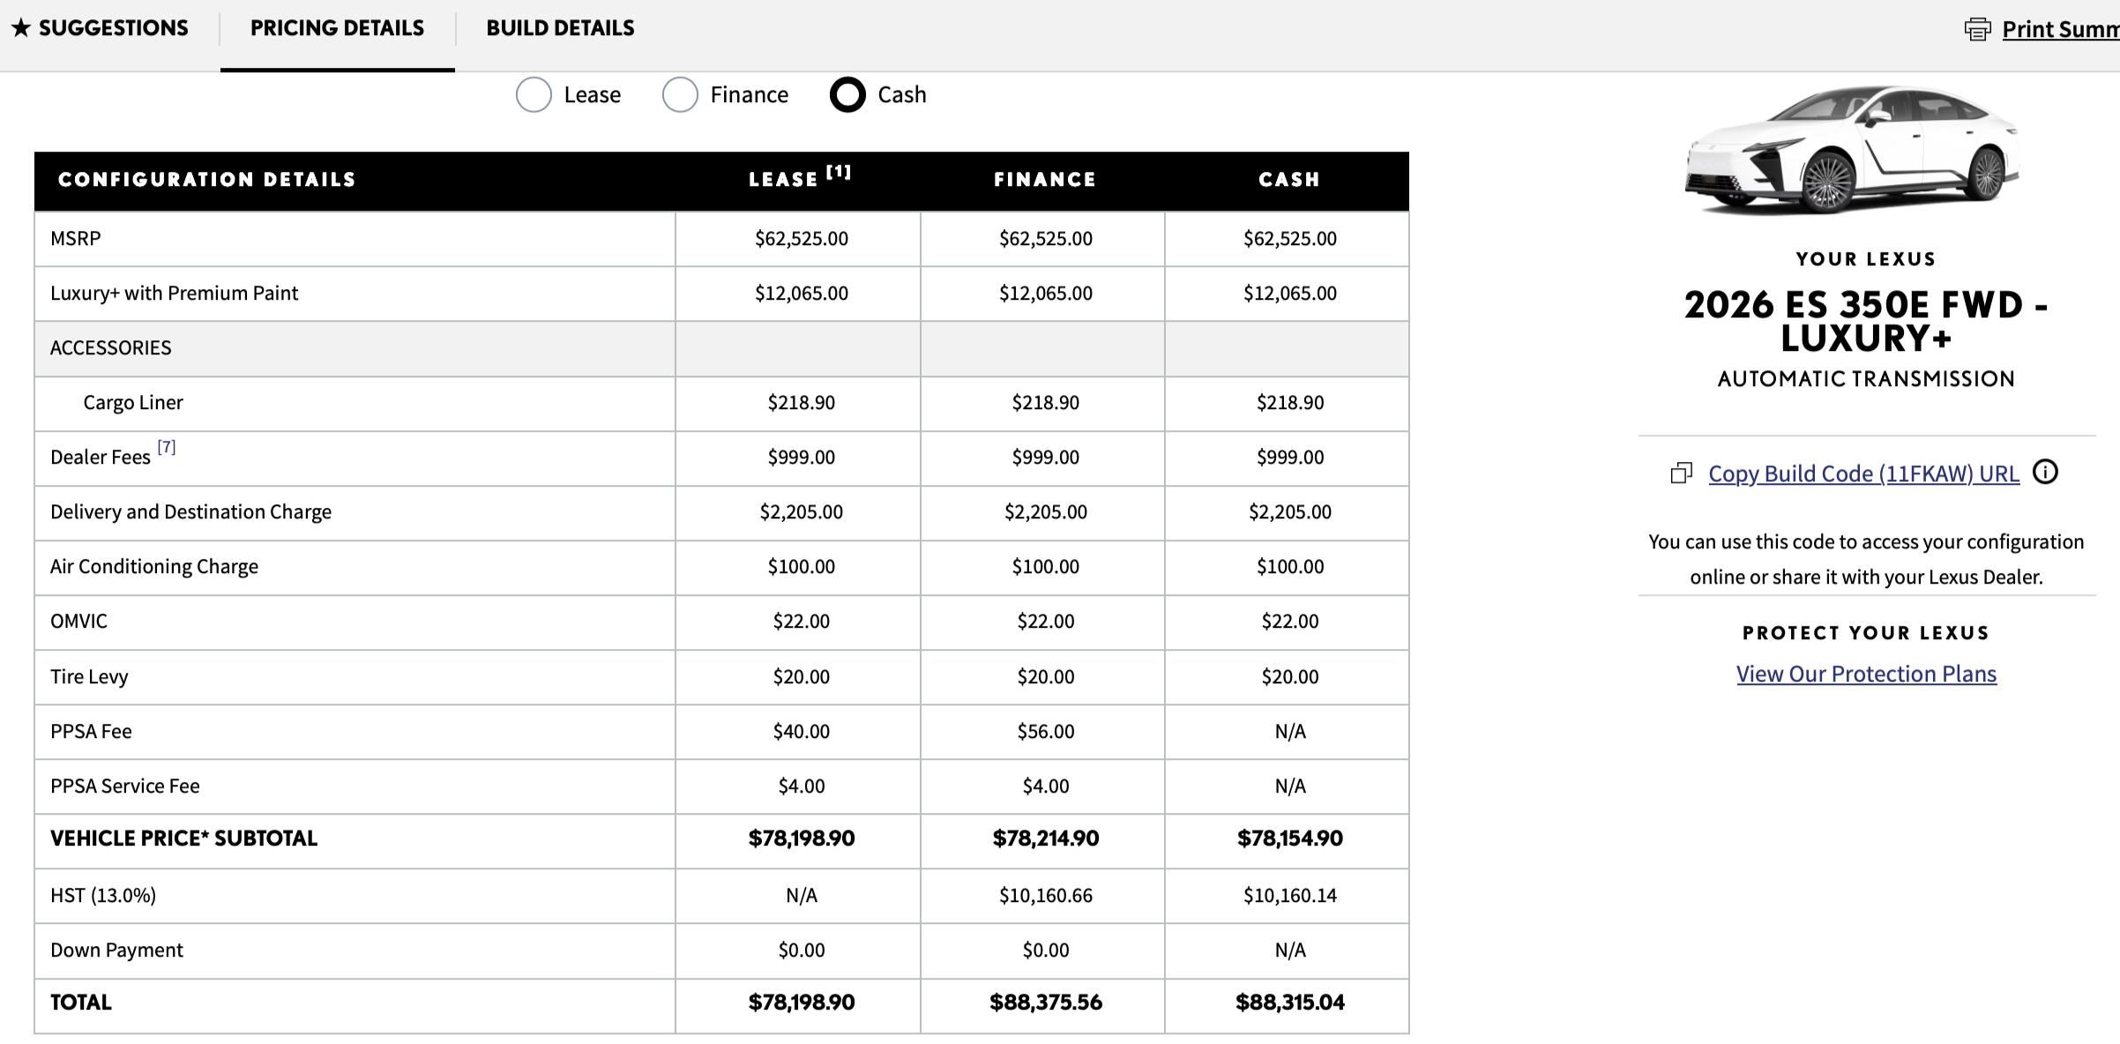Click the Cash column header
The height and width of the screenshot is (1044, 2120).
(x=1288, y=180)
